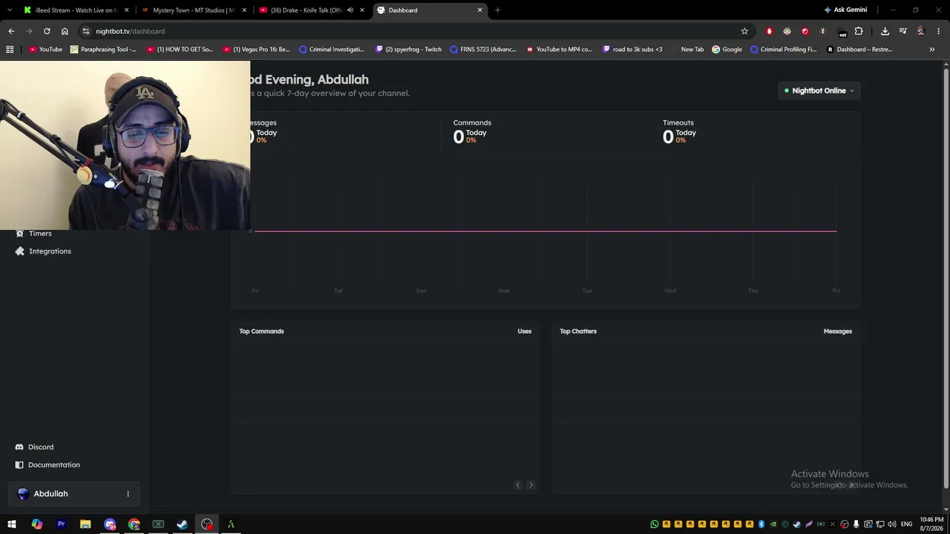Viewport: 950px width, 534px height.
Task: Open a new browser tab
Action: 497,10
